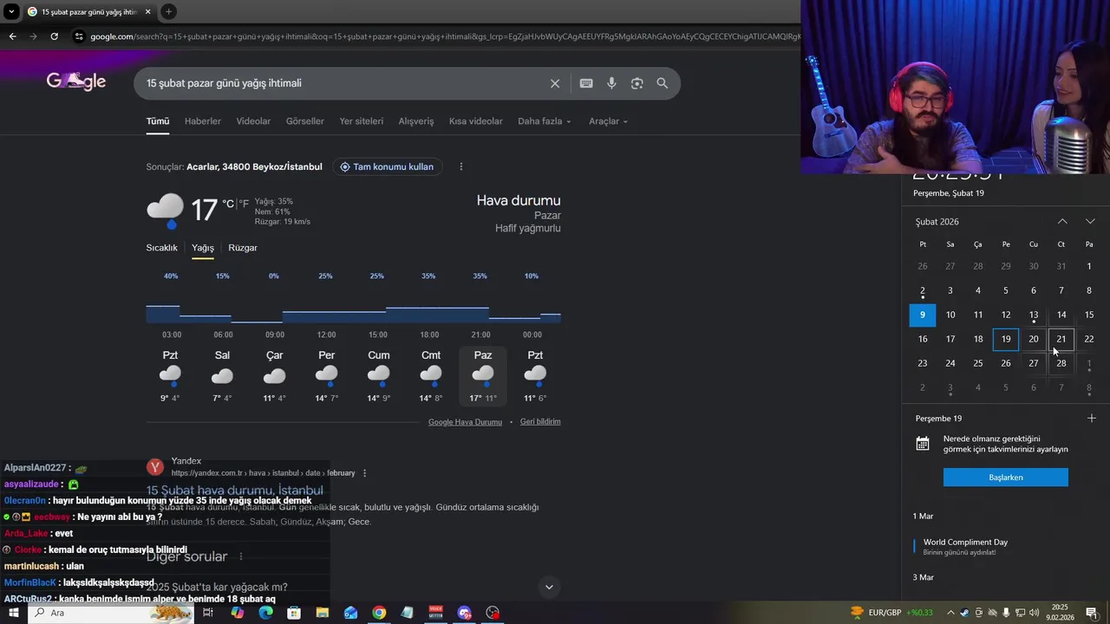Viewport: 1110px width, 624px height.
Task: Expand the Daha fazla dropdown
Action: [545, 121]
